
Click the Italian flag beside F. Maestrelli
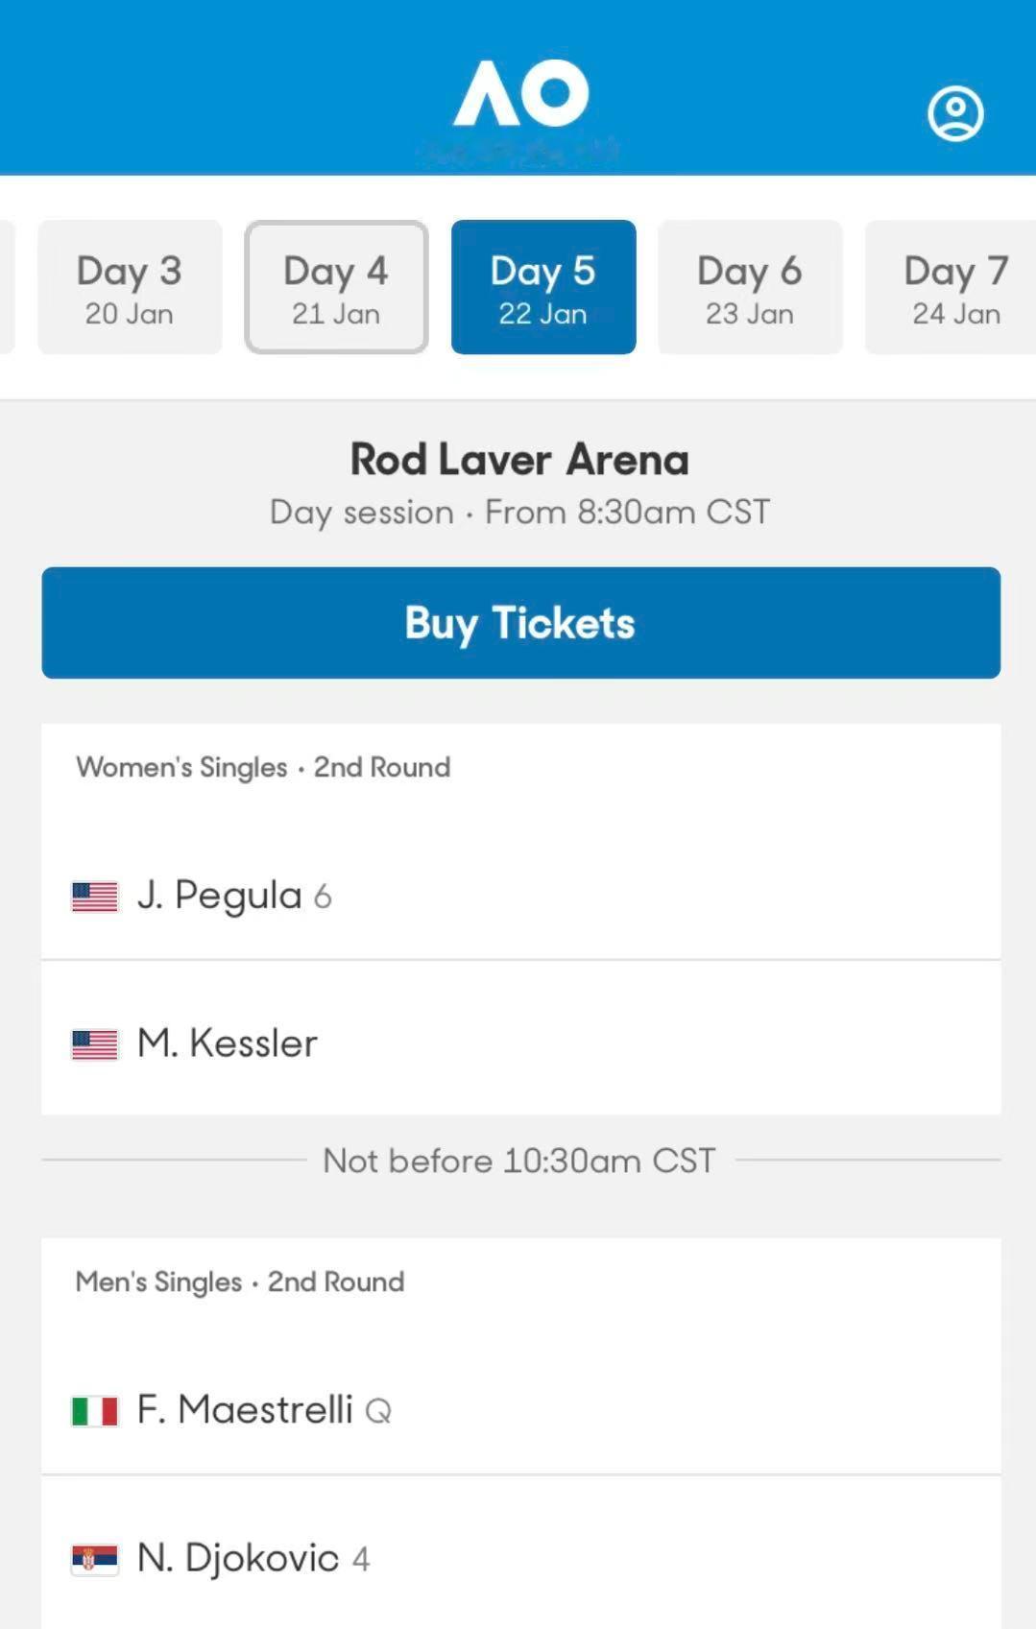click(95, 1411)
